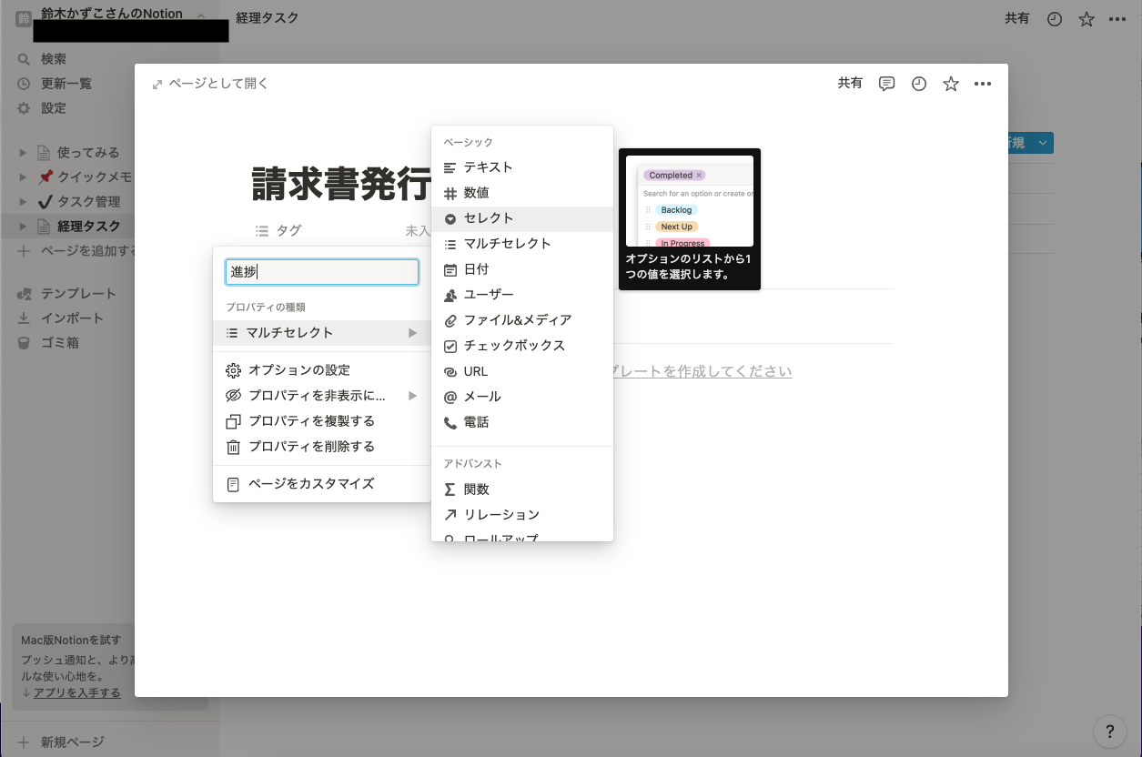Click the calendar icon beside 日付
Screen dimensions: 1142x757
point(450,269)
